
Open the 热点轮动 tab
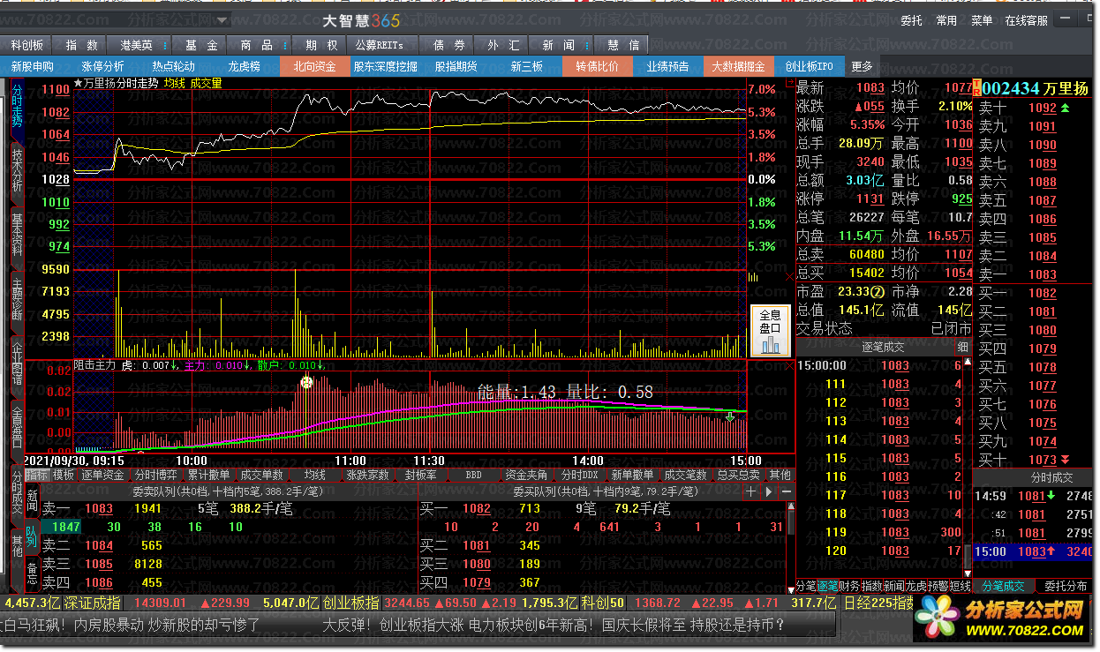click(x=174, y=66)
